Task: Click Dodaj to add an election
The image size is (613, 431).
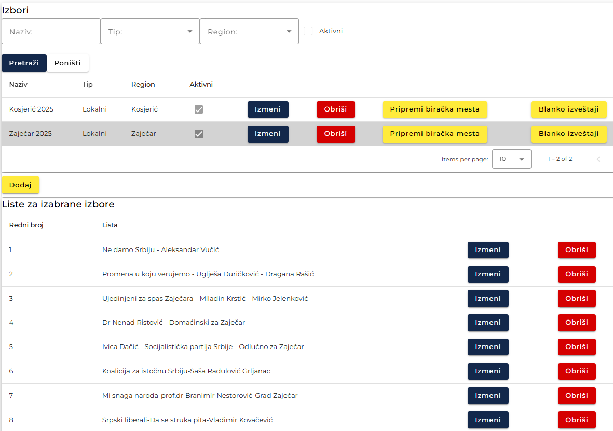Action: (20, 185)
